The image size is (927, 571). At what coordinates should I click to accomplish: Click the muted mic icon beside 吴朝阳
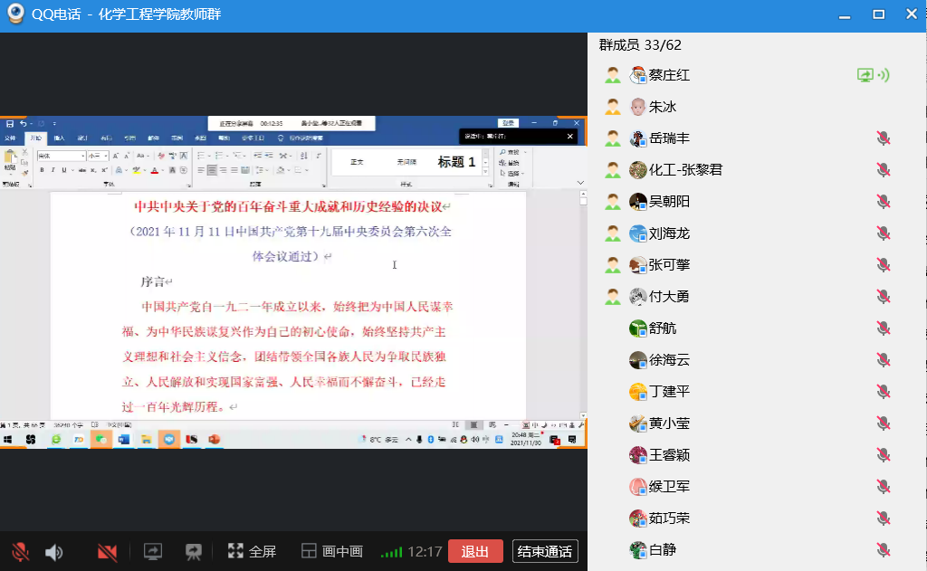point(883,202)
